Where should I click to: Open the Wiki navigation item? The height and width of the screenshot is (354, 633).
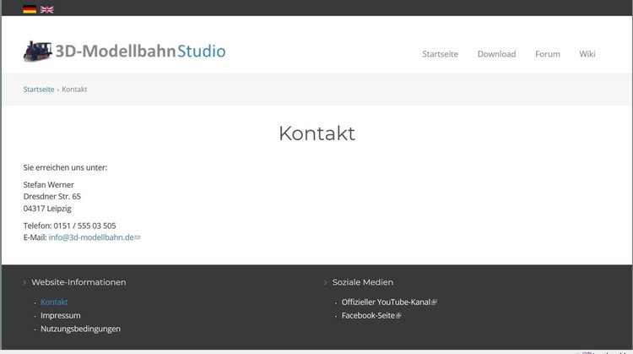tap(587, 54)
